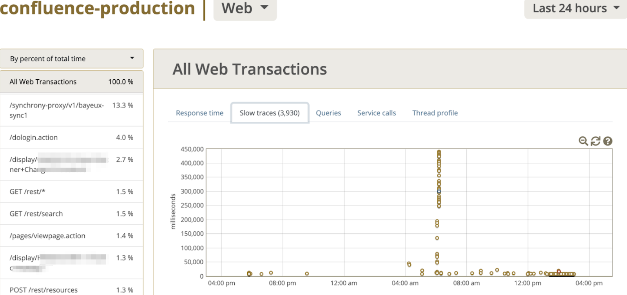627x295 pixels.
Task: Click the zoom out magnifier icon
Action: pyautogui.click(x=583, y=141)
